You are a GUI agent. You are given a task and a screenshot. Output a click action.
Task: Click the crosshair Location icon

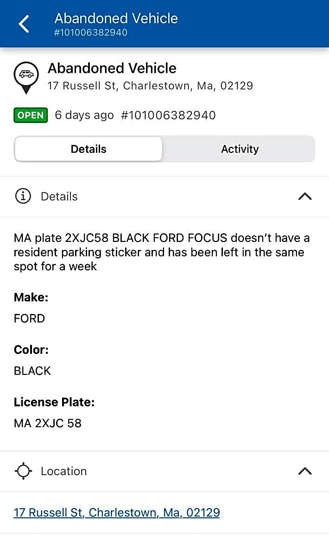(23, 471)
